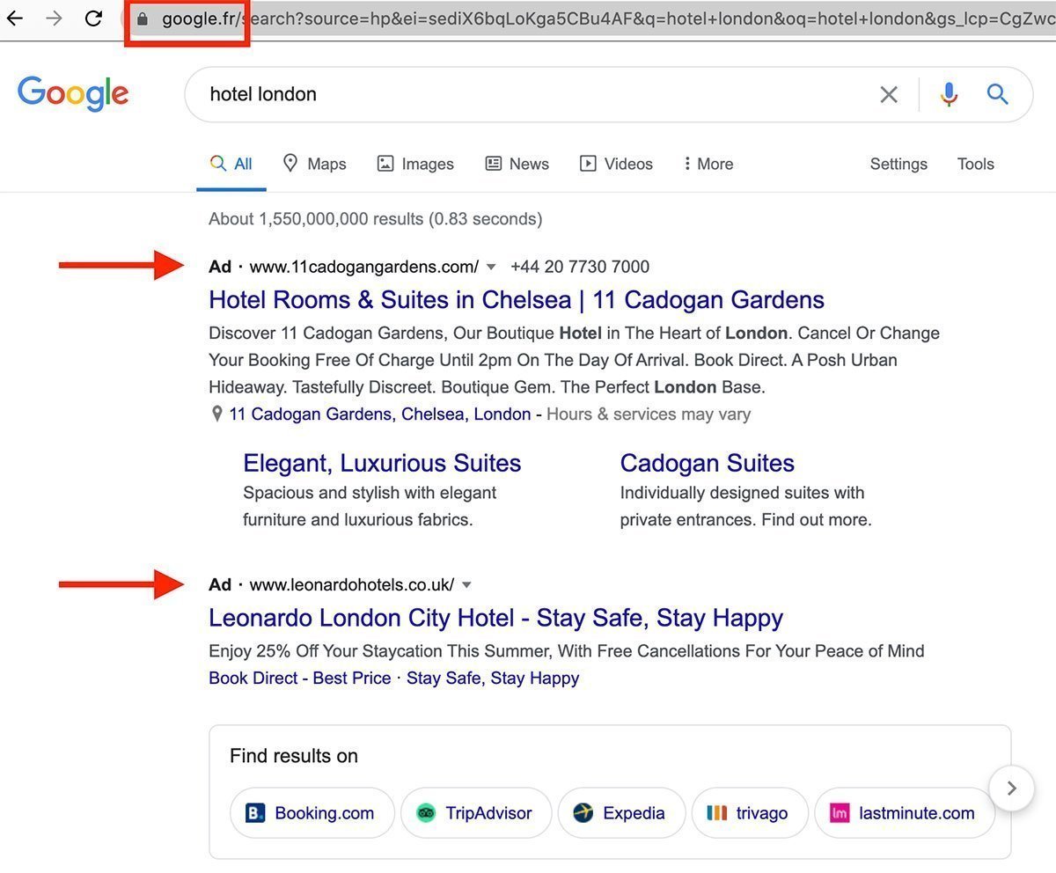The image size is (1056, 873).
Task: Click the Booking.com logo icon
Action: [255, 813]
